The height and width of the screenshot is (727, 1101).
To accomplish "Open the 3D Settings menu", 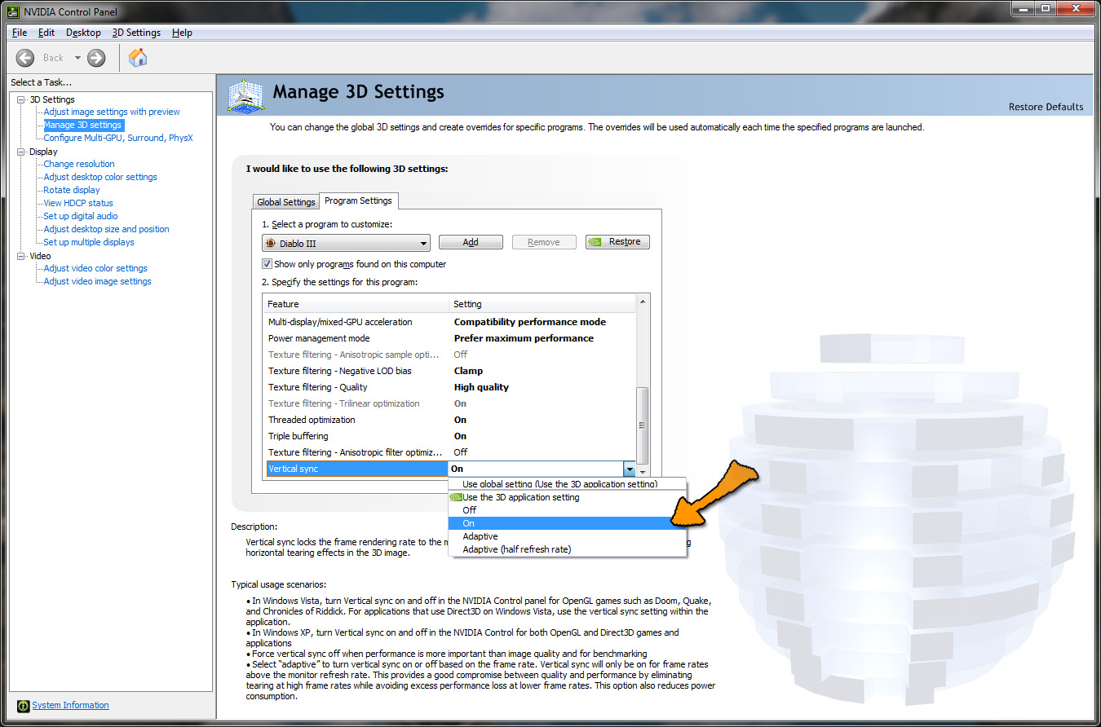I will tap(135, 33).
